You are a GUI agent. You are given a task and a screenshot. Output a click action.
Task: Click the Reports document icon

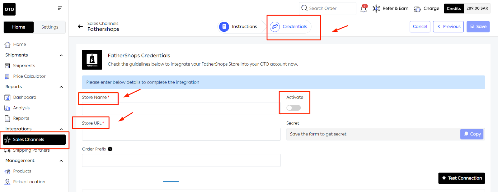coord(7,118)
